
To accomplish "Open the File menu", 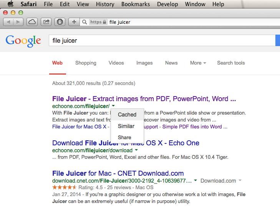I will (x=48, y=4).
